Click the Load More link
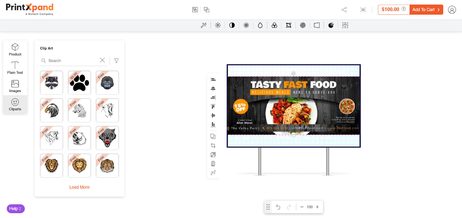The image size is (462, 218). click(79, 187)
